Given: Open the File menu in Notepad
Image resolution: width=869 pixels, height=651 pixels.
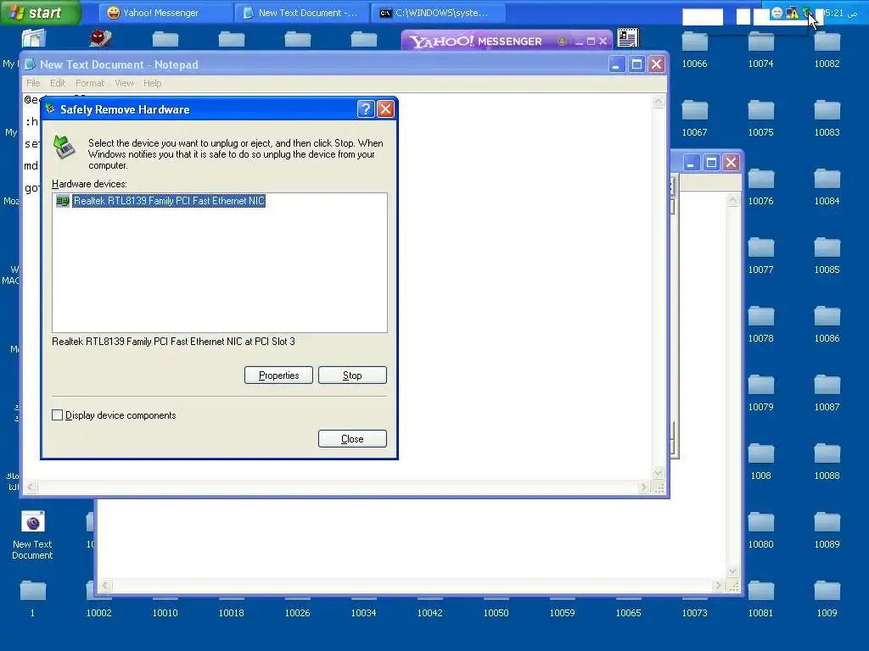Looking at the screenshot, I should [33, 83].
